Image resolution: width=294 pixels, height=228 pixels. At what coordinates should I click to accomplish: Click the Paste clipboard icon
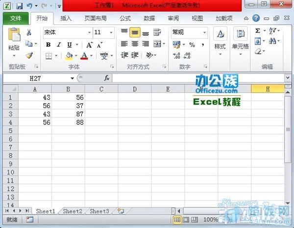(14, 34)
